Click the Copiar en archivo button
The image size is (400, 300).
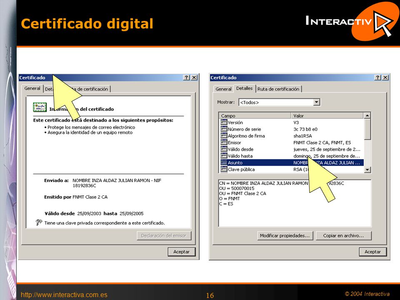[x=343, y=236]
